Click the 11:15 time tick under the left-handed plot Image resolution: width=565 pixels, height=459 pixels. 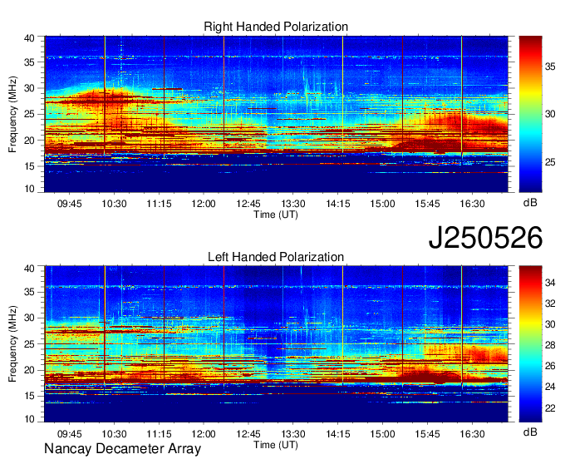pyautogui.click(x=159, y=433)
